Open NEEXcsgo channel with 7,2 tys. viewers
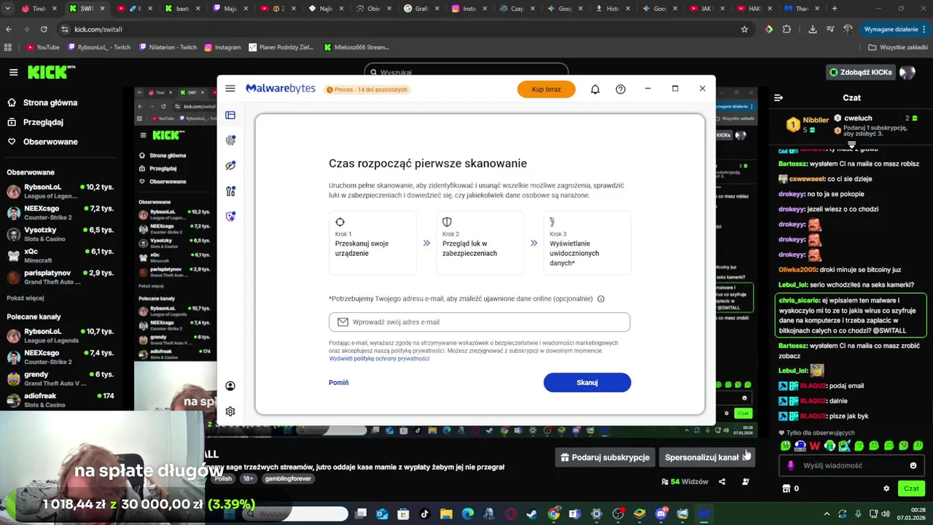 (60, 213)
